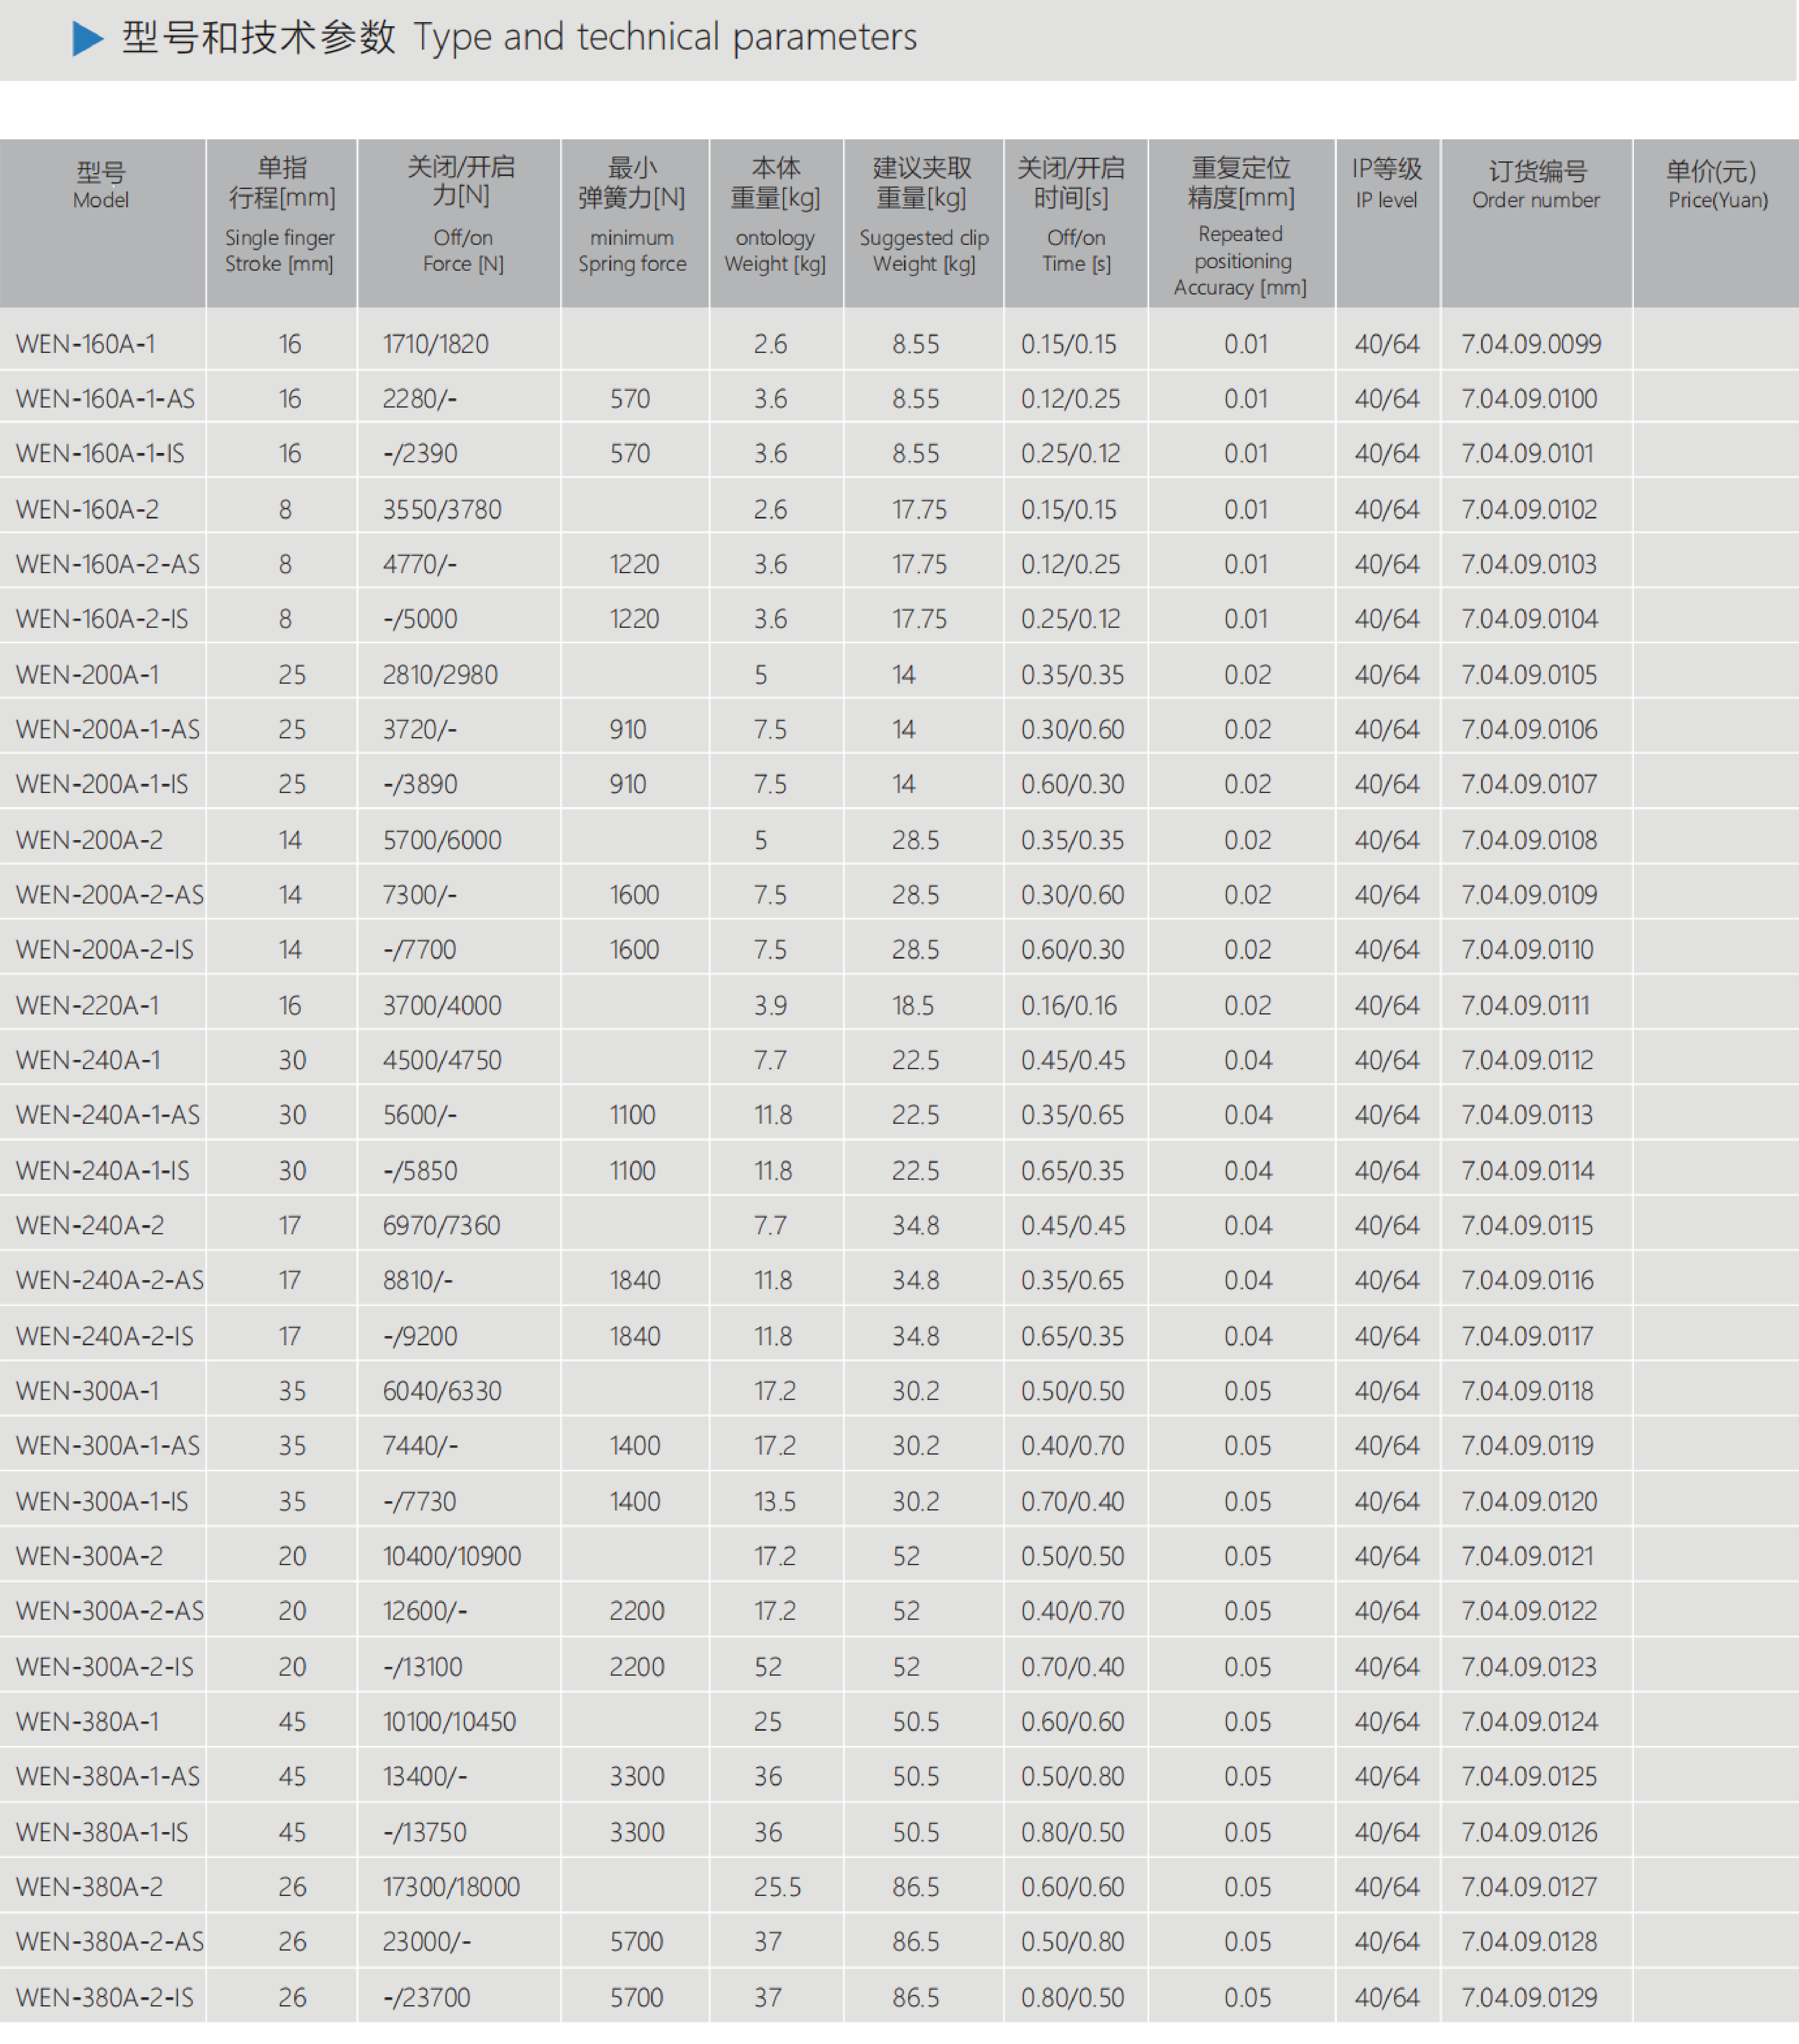Select order number 7.04.09.0100

[1529, 399]
